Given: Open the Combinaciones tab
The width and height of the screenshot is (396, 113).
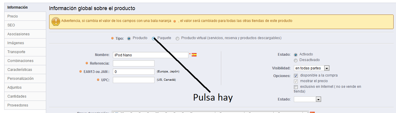Looking at the screenshot, I should [25, 61].
